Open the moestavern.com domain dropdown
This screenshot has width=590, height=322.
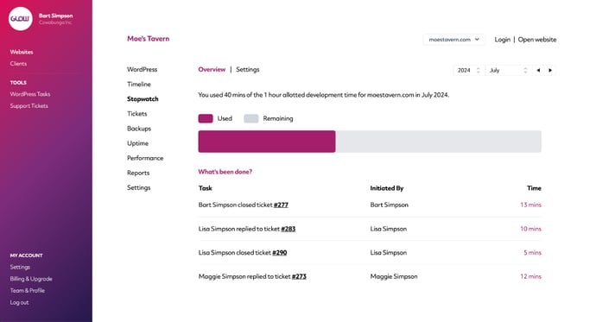click(x=454, y=40)
